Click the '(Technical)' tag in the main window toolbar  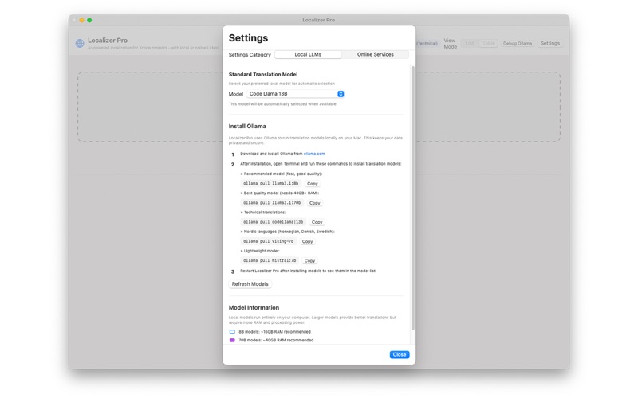pos(427,44)
